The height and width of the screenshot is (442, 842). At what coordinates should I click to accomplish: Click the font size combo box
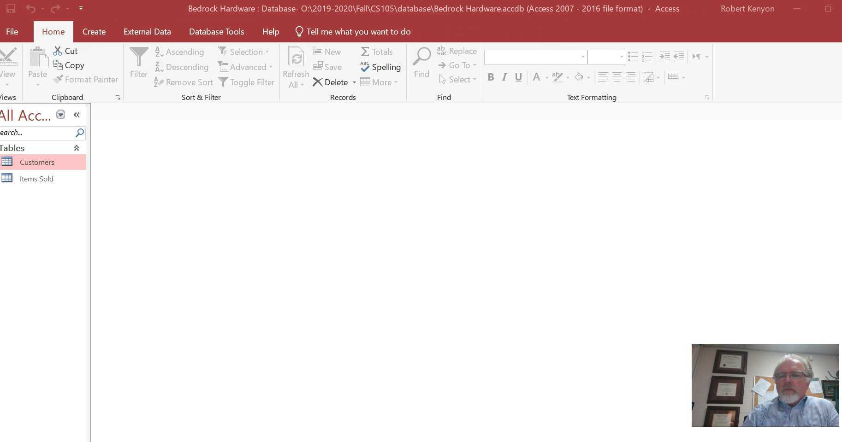click(x=606, y=57)
